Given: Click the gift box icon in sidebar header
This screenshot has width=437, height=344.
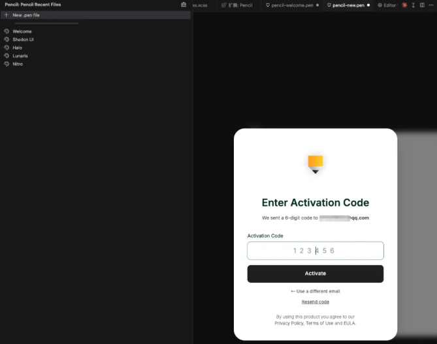Looking at the screenshot, I should [x=184, y=5].
